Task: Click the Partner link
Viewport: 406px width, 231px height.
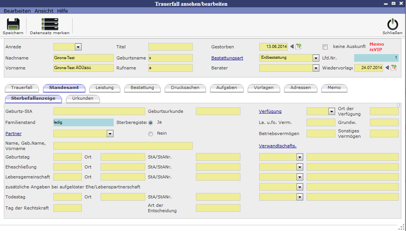Action: (x=13, y=134)
